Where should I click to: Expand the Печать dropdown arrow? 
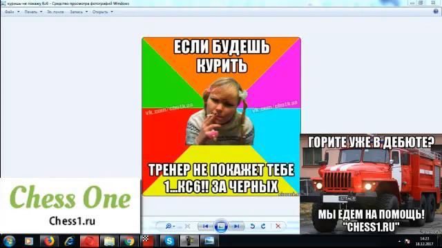coord(41,12)
